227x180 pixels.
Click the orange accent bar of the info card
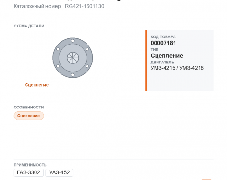146,61
